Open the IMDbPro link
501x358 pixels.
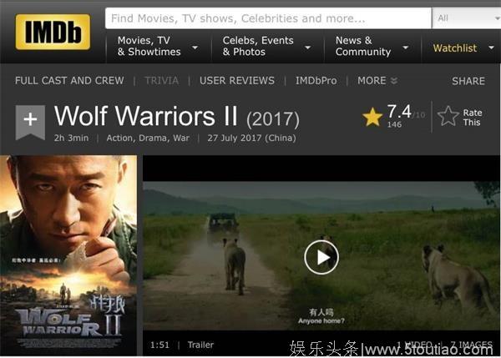(x=316, y=80)
